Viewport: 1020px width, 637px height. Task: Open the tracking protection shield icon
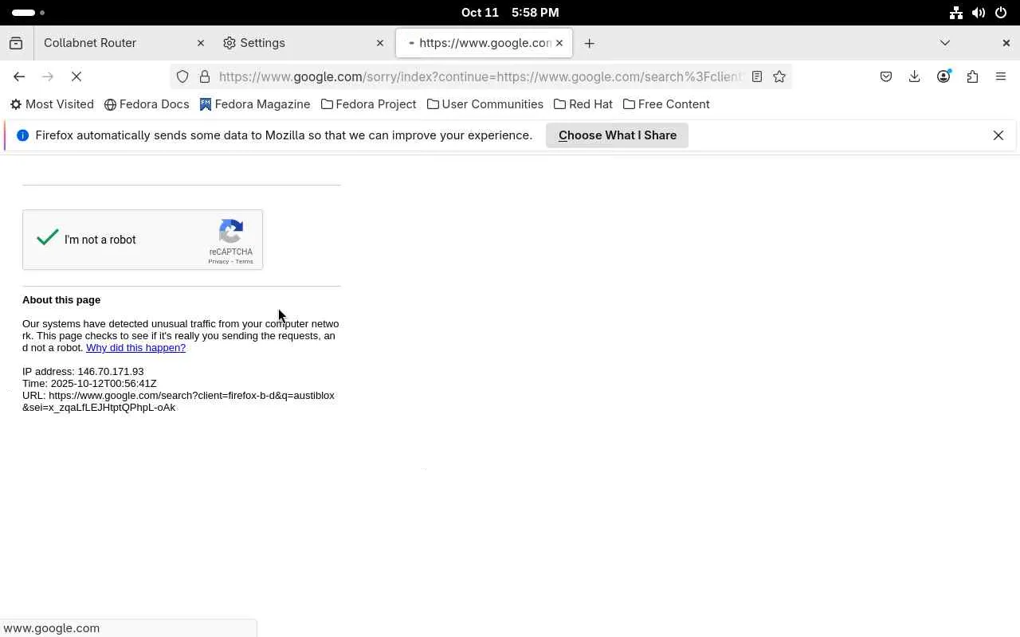click(x=182, y=76)
